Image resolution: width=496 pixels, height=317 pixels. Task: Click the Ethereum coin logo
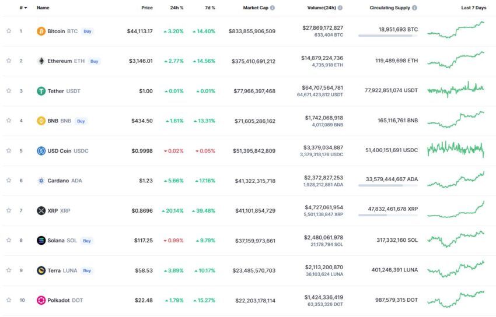(x=41, y=61)
